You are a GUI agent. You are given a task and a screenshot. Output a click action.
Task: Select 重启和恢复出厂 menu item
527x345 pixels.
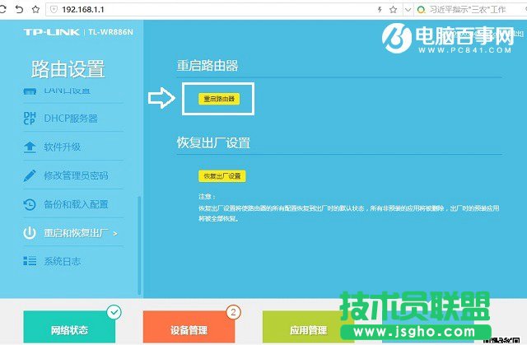click(x=77, y=233)
